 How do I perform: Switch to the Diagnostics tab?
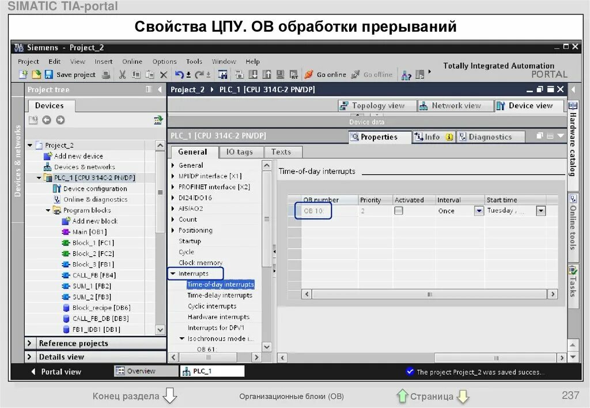point(490,137)
